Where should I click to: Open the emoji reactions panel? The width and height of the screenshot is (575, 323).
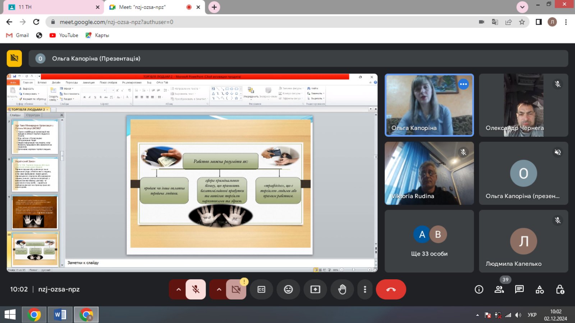[288, 289]
